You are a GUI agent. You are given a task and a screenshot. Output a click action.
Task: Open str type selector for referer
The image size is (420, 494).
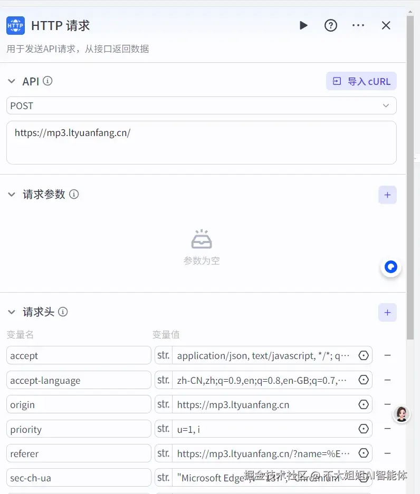(x=164, y=453)
